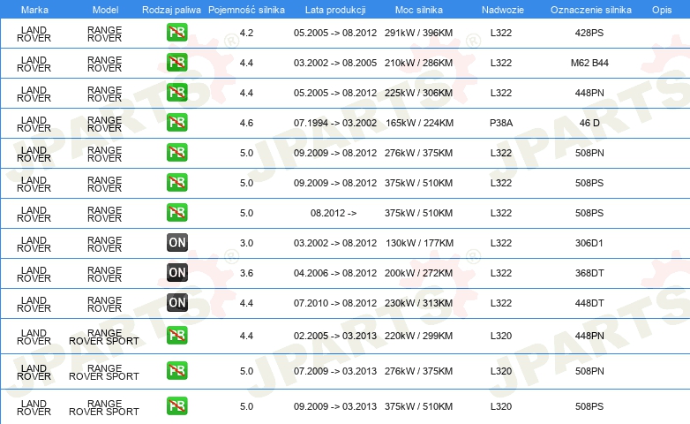690x424 pixels.
Task: Click power value 210kW / 286KM
Action: click(418, 63)
